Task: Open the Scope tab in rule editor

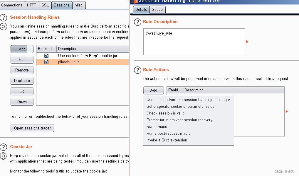Action: [x=157, y=9]
